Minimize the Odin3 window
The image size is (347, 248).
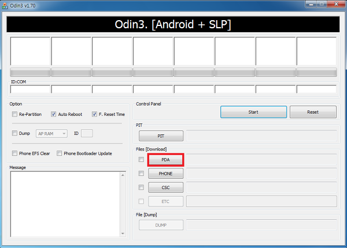point(311,4)
